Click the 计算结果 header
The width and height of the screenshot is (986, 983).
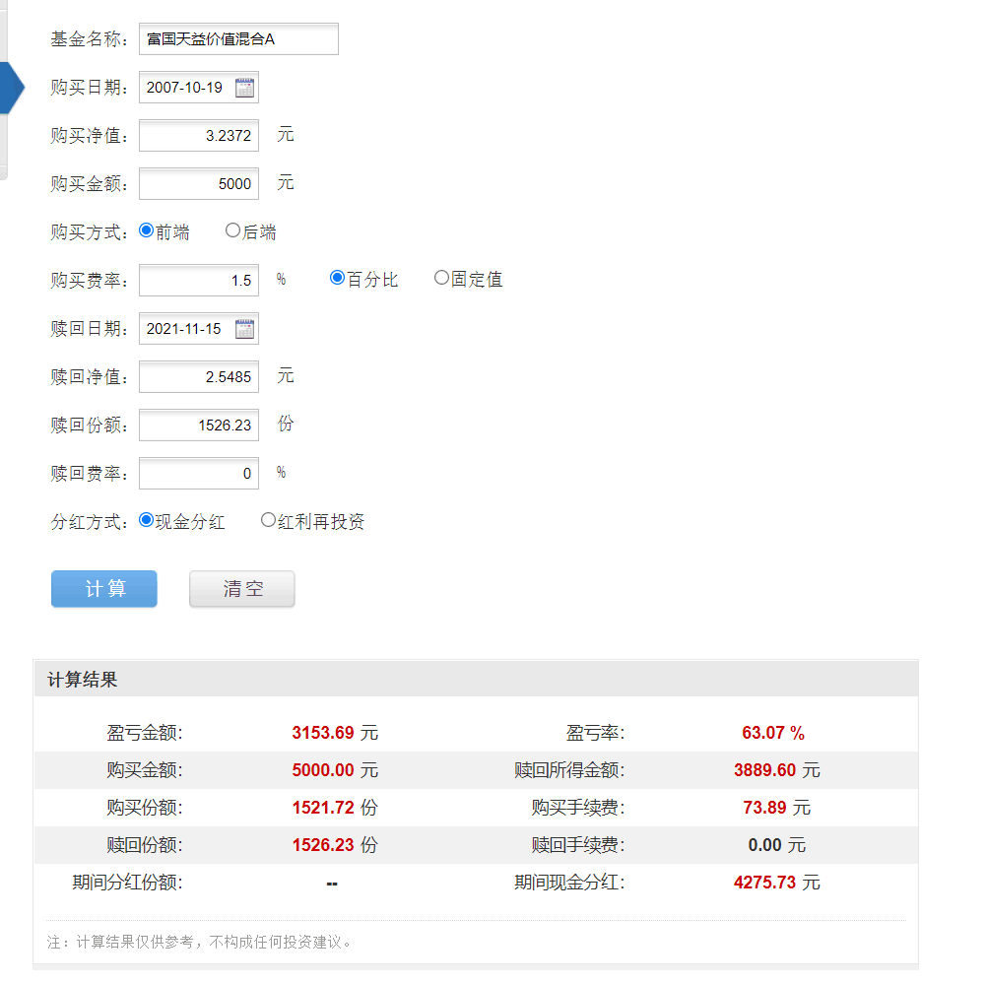click(x=476, y=680)
